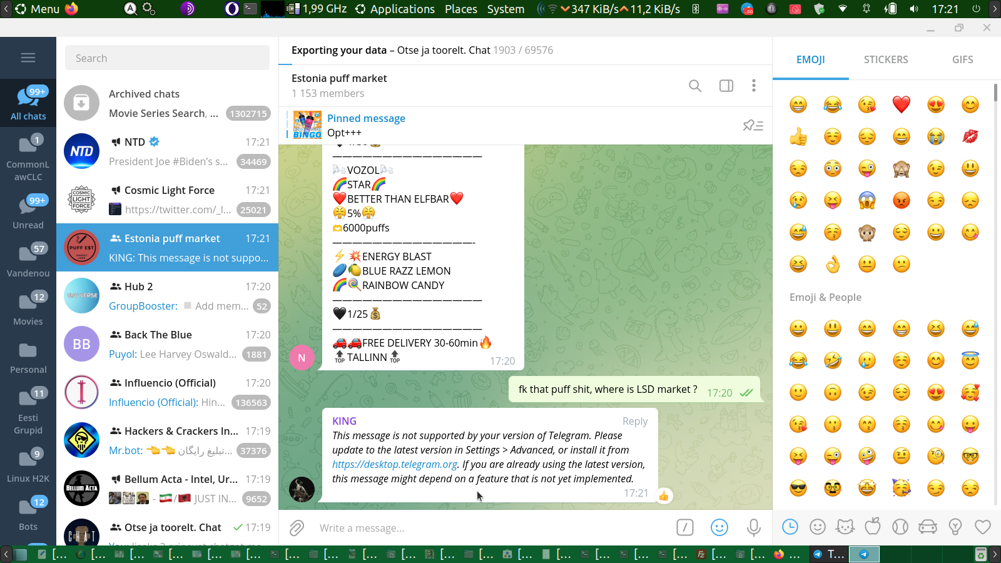Image resolution: width=1001 pixels, height=563 pixels.
Task: Click the thumbs up reaction on KING's message
Action: point(664,496)
